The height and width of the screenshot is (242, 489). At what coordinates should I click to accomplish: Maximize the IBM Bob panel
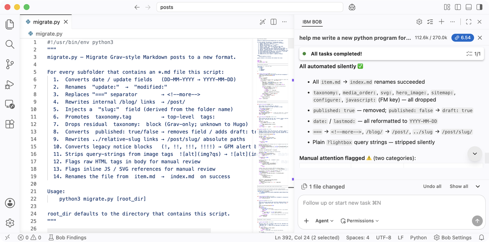[468, 22]
